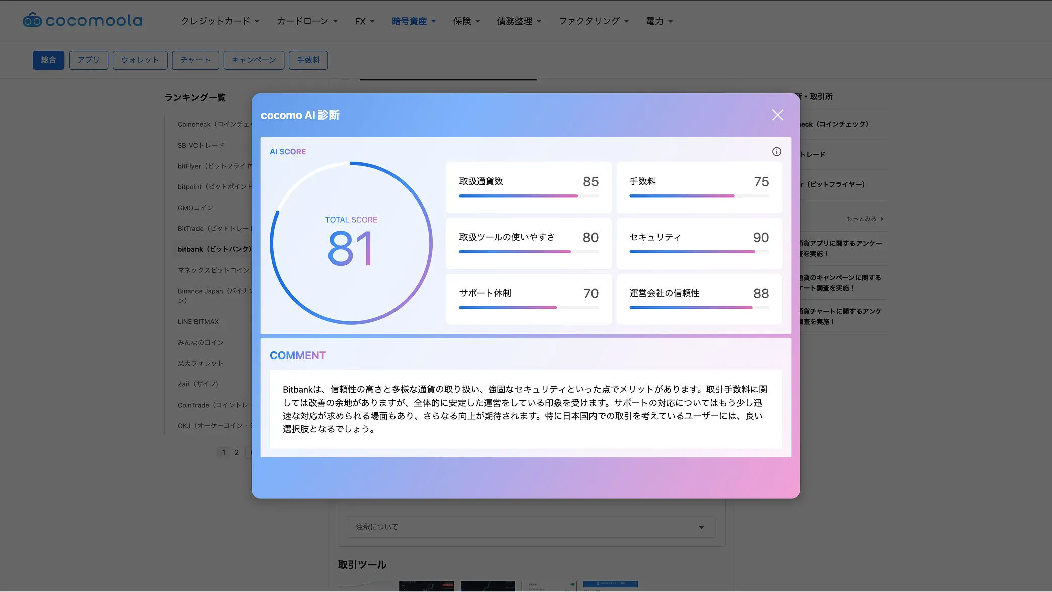Click the TOTAL SCORE circular gauge
This screenshot has width=1052, height=592.
(x=351, y=243)
